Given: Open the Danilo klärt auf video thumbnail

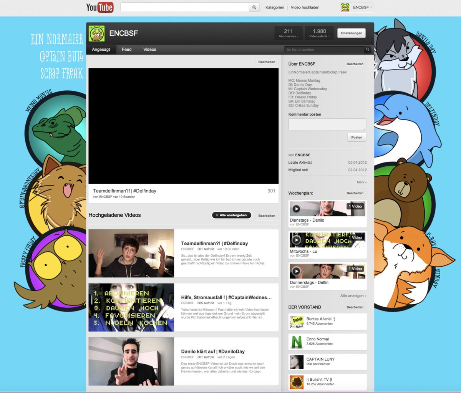Looking at the screenshot, I should [131, 361].
